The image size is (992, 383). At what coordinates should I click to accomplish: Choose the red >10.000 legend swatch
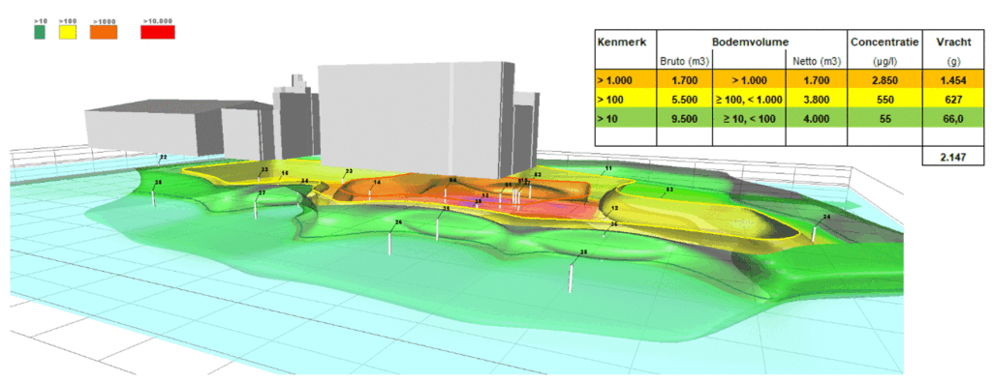(158, 32)
